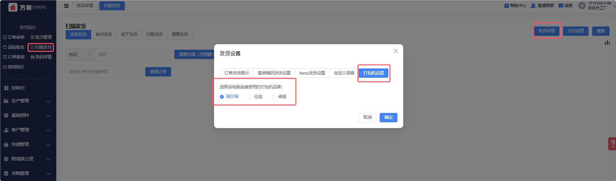Focus the 条码 barcode input field
The width and height of the screenshot is (616, 181).
point(133,55)
